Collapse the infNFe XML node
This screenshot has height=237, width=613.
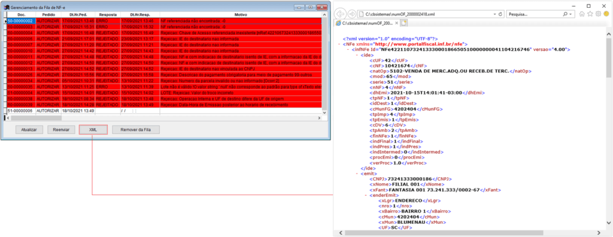click(x=348, y=50)
